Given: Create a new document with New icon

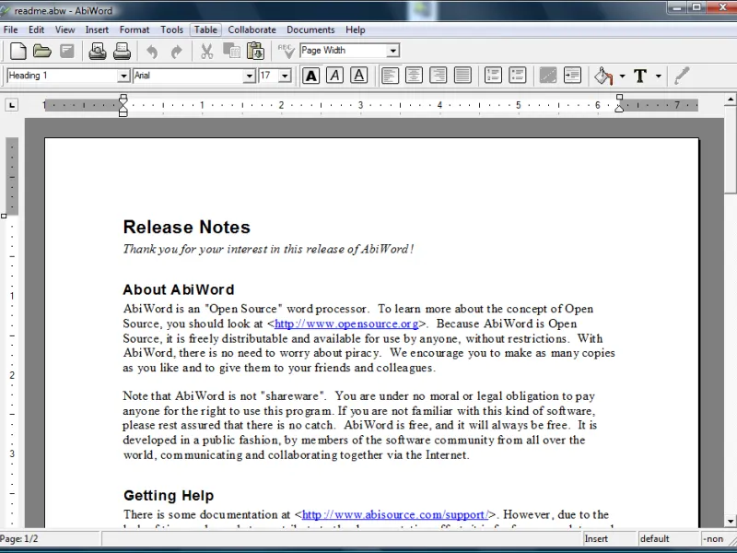Looking at the screenshot, I should (18, 51).
